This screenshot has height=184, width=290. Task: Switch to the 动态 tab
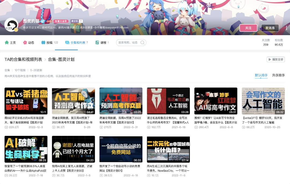tap(28, 43)
